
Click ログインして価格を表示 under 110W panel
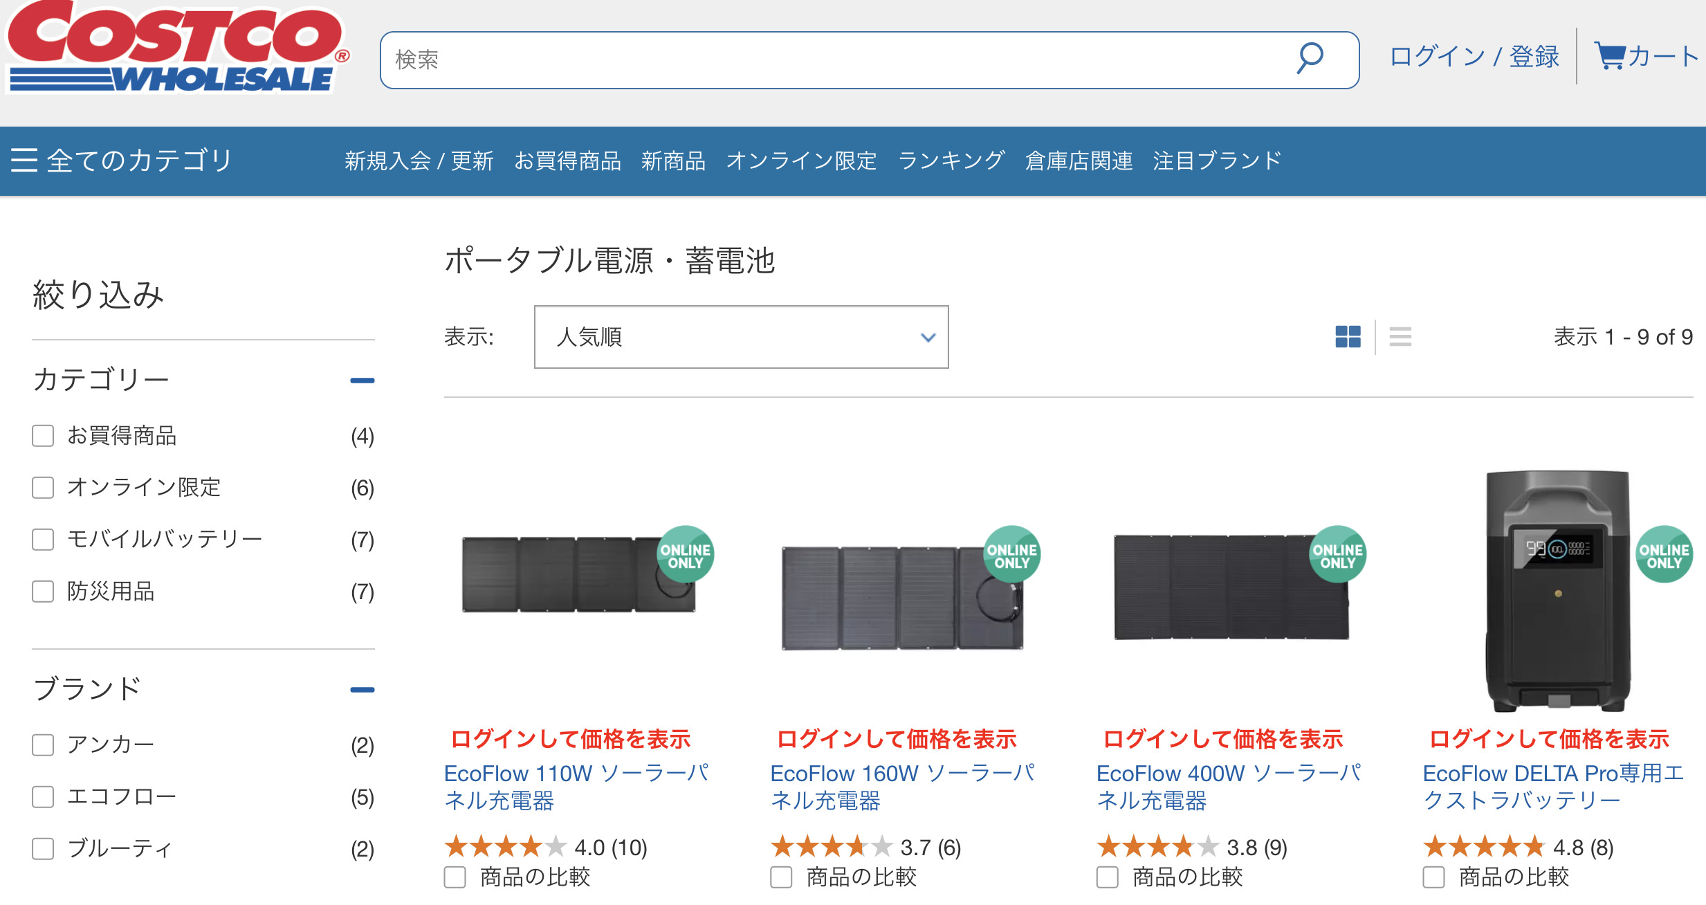tap(571, 739)
